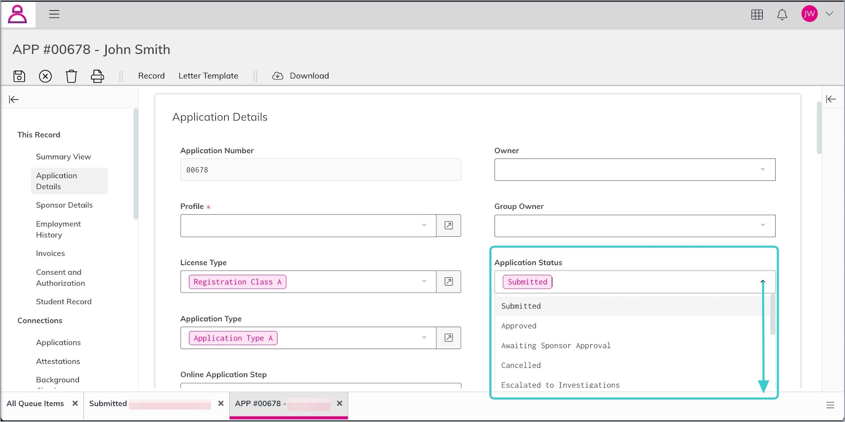Delete record with trash icon
Image resolution: width=845 pixels, height=422 pixels.
point(71,76)
